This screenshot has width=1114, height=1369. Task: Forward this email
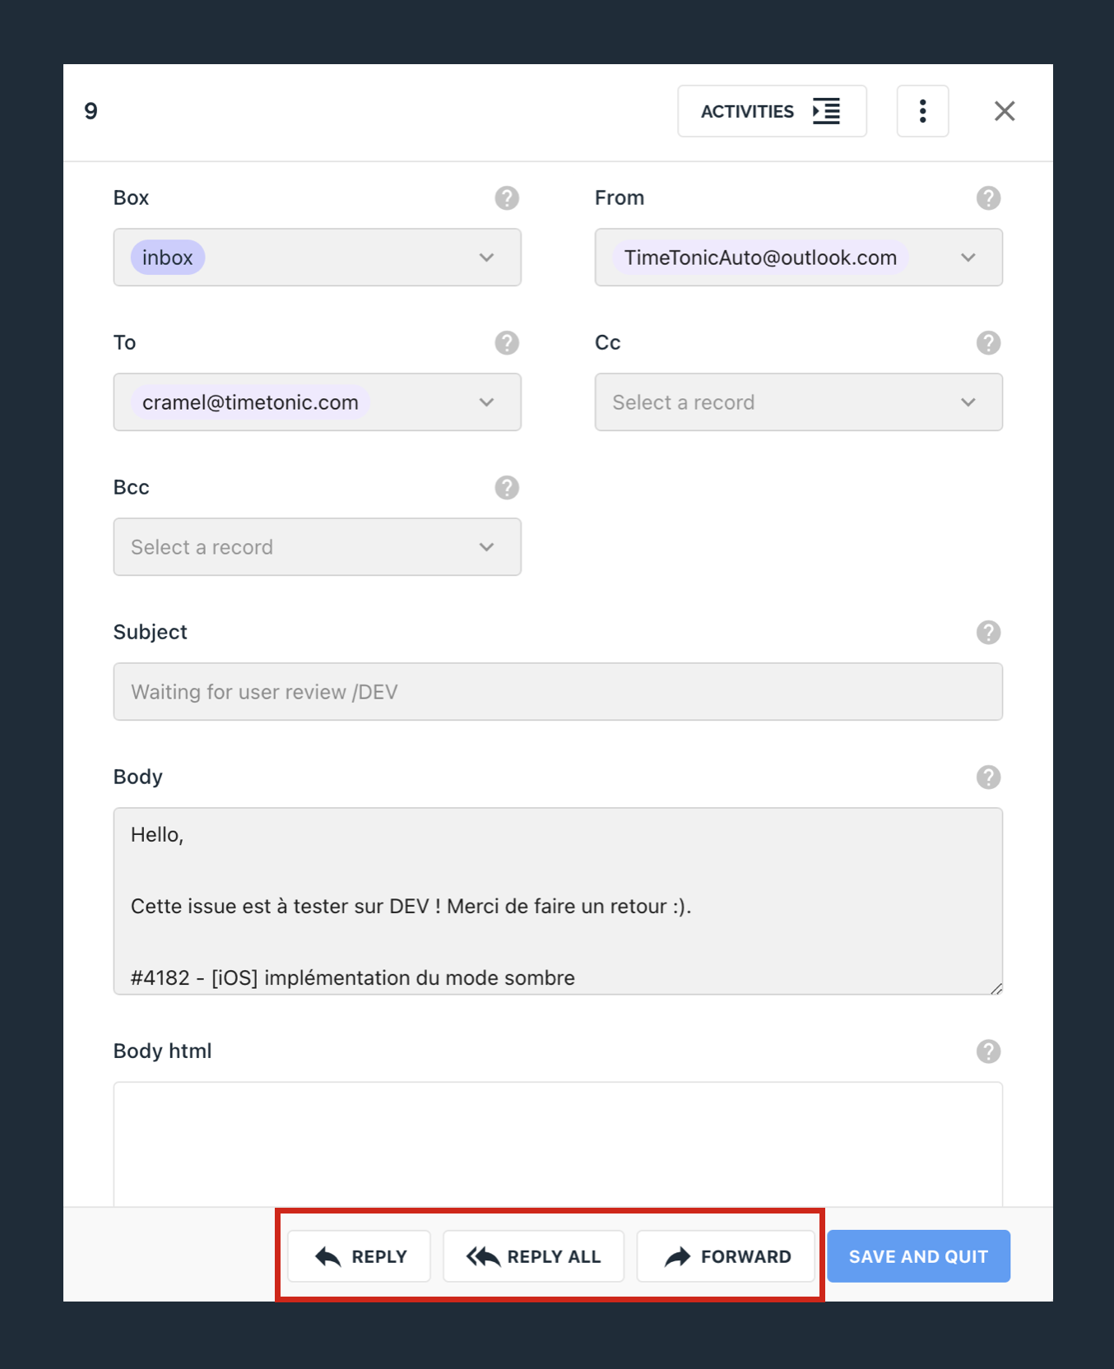(726, 1256)
